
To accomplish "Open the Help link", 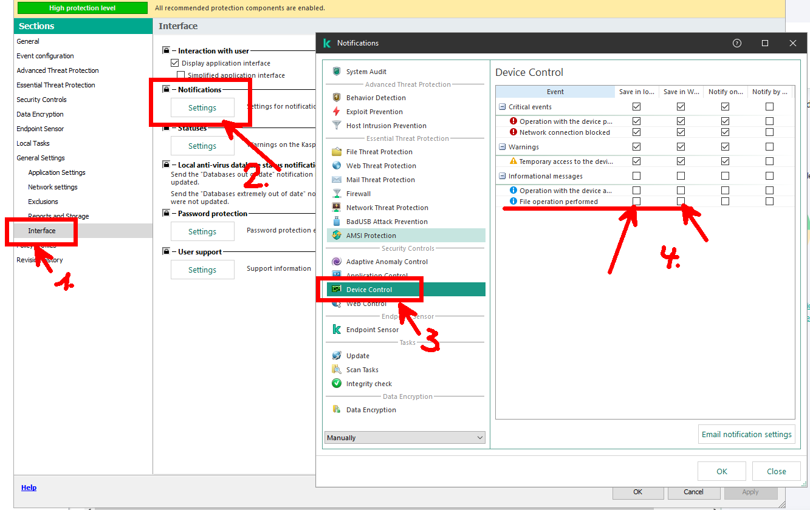I will (29, 488).
